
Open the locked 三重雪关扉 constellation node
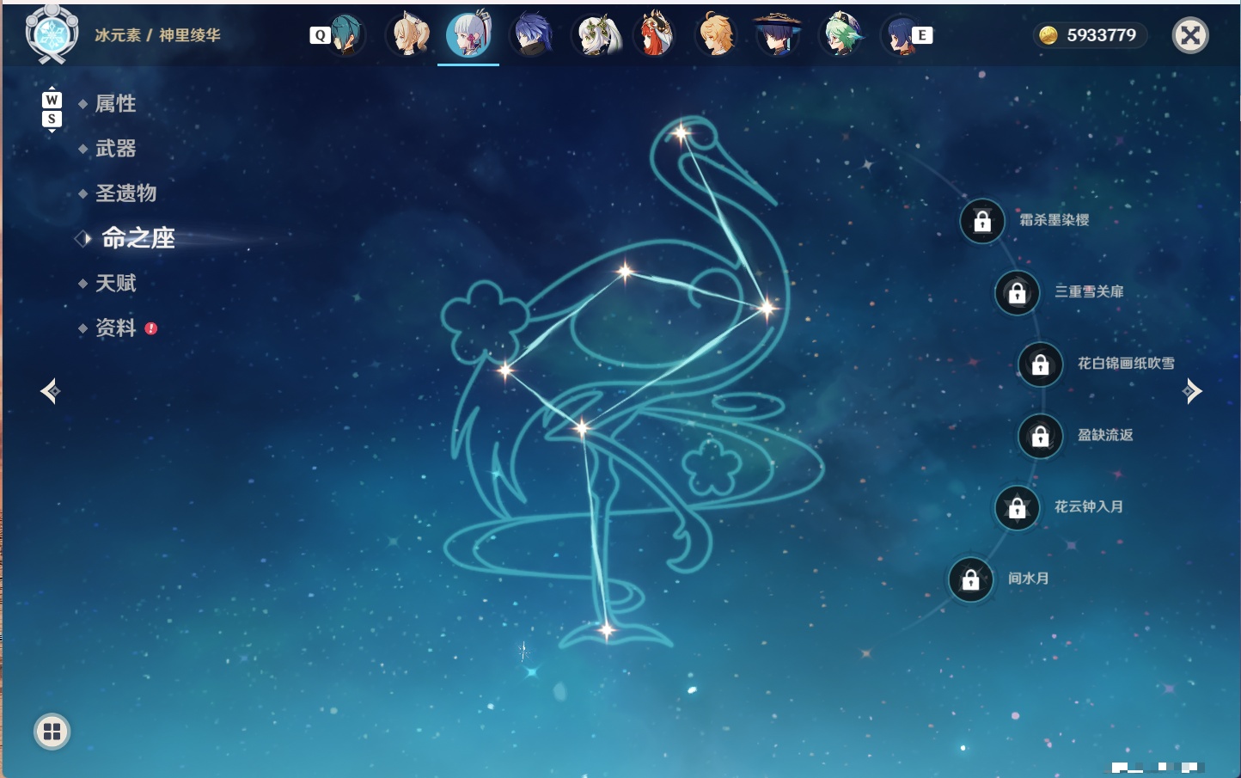[1018, 293]
